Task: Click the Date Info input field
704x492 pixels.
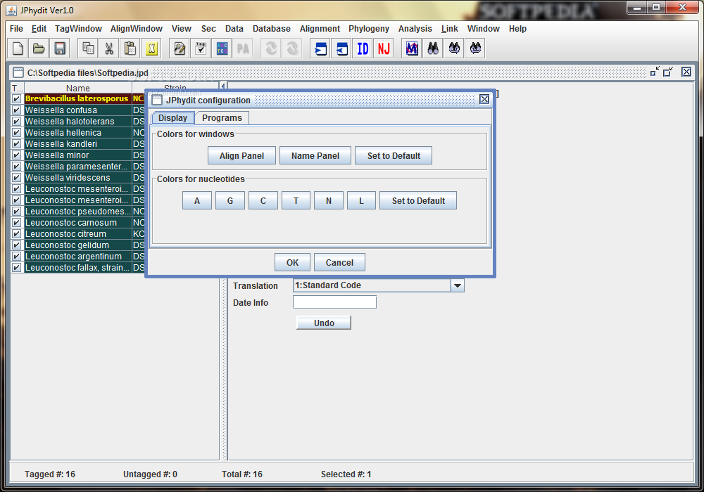Action: (x=334, y=302)
